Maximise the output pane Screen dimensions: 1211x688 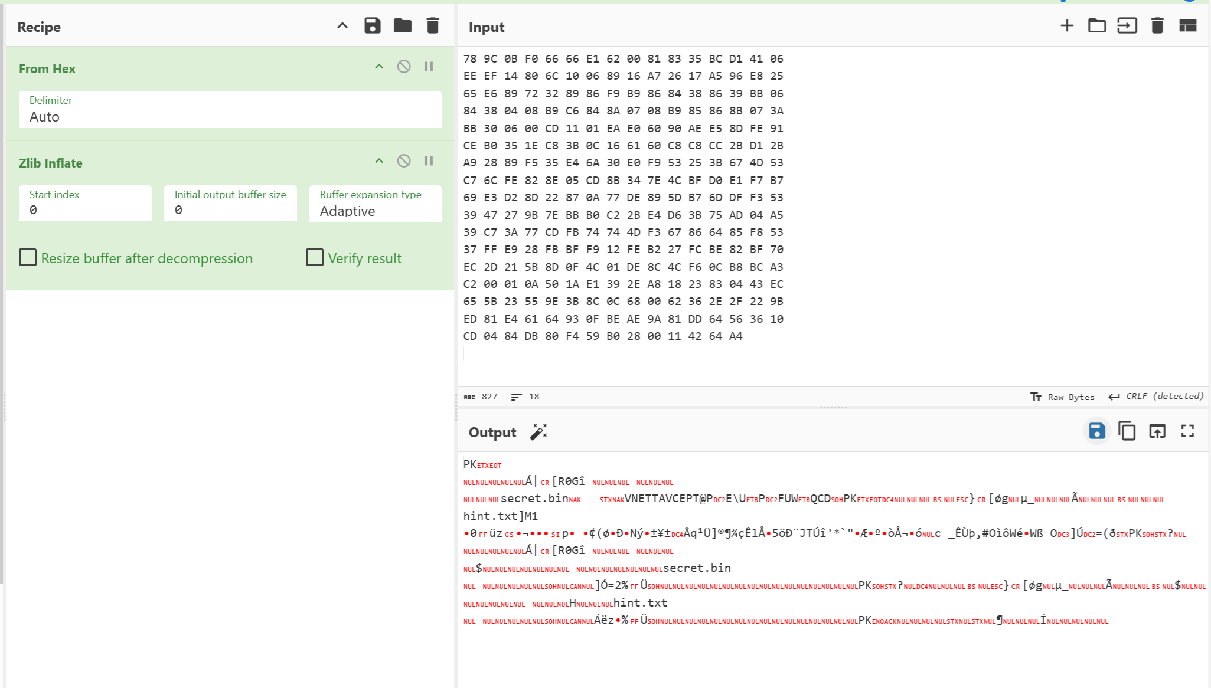pyautogui.click(x=1187, y=431)
